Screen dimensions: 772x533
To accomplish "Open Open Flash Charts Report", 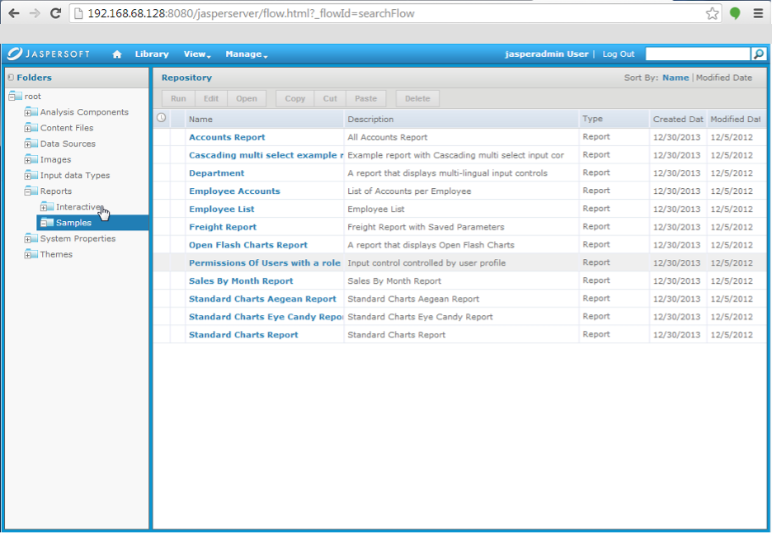I will 248,245.
